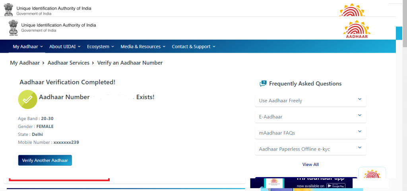The width and height of the screenshot is (407, 191).
Task: Click the Unique Identification Authority of India title
Action: [58, 25]
